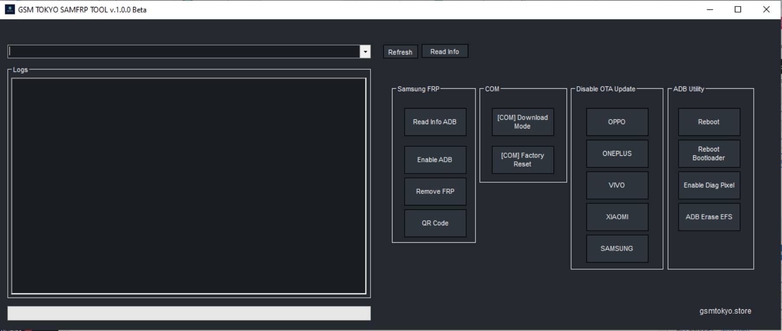Click the progress bar below the logs
Image resolution: width=782 pixels, height=331 pixels.
(189, 313)
